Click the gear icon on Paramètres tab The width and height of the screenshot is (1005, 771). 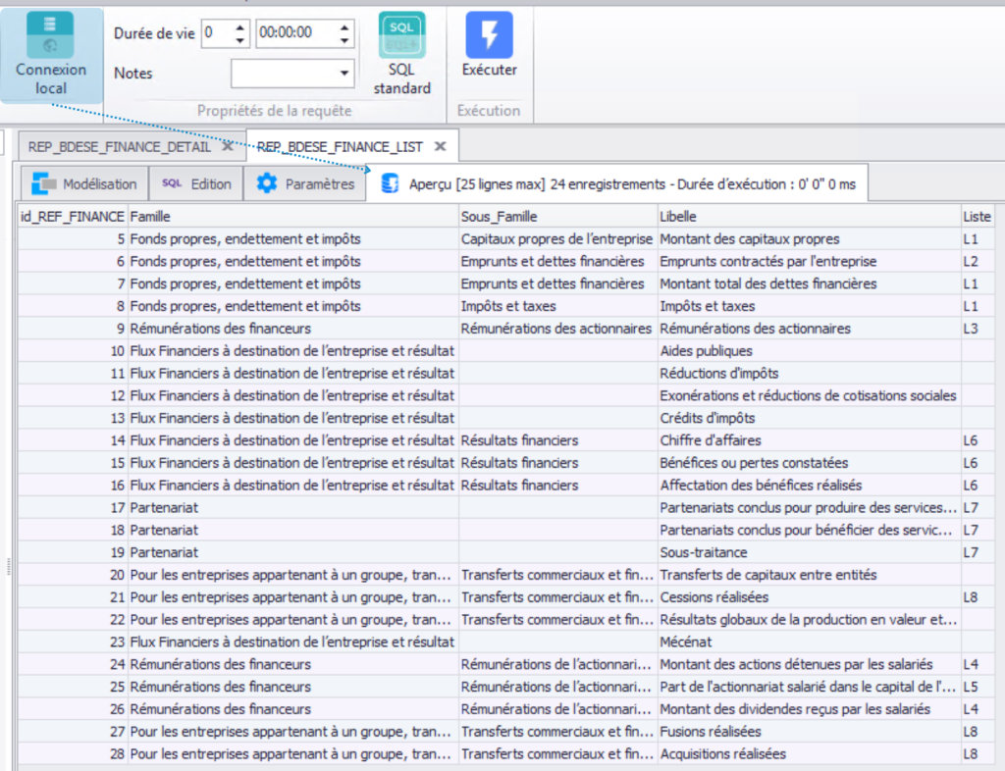267,183
